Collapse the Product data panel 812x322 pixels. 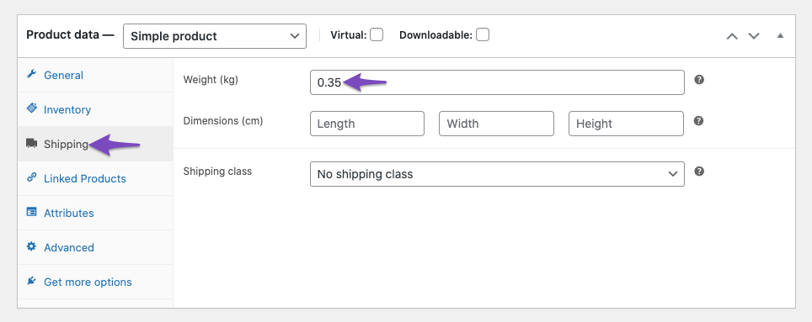[780, 35]
